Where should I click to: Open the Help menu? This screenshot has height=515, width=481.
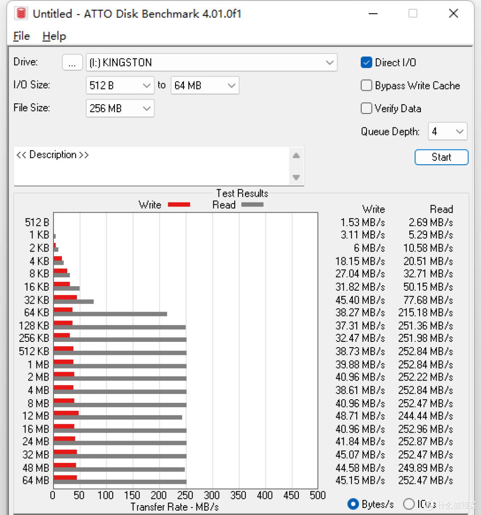[54, 36]
